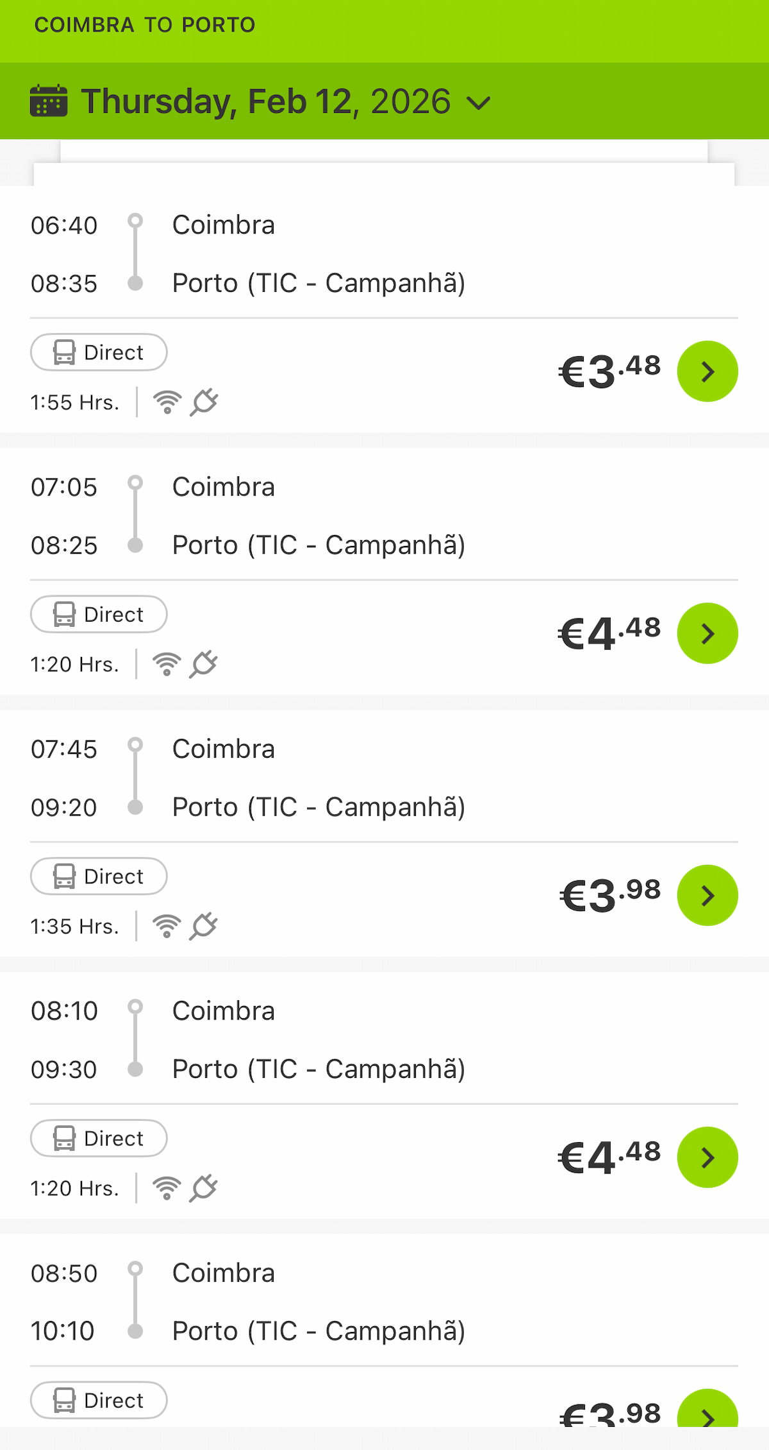Select the 08:10 trip arrow button
769x1450 pixels.
tap(707, 1157)
